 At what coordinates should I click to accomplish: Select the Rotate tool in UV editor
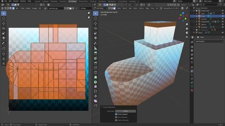coord(4,28)
